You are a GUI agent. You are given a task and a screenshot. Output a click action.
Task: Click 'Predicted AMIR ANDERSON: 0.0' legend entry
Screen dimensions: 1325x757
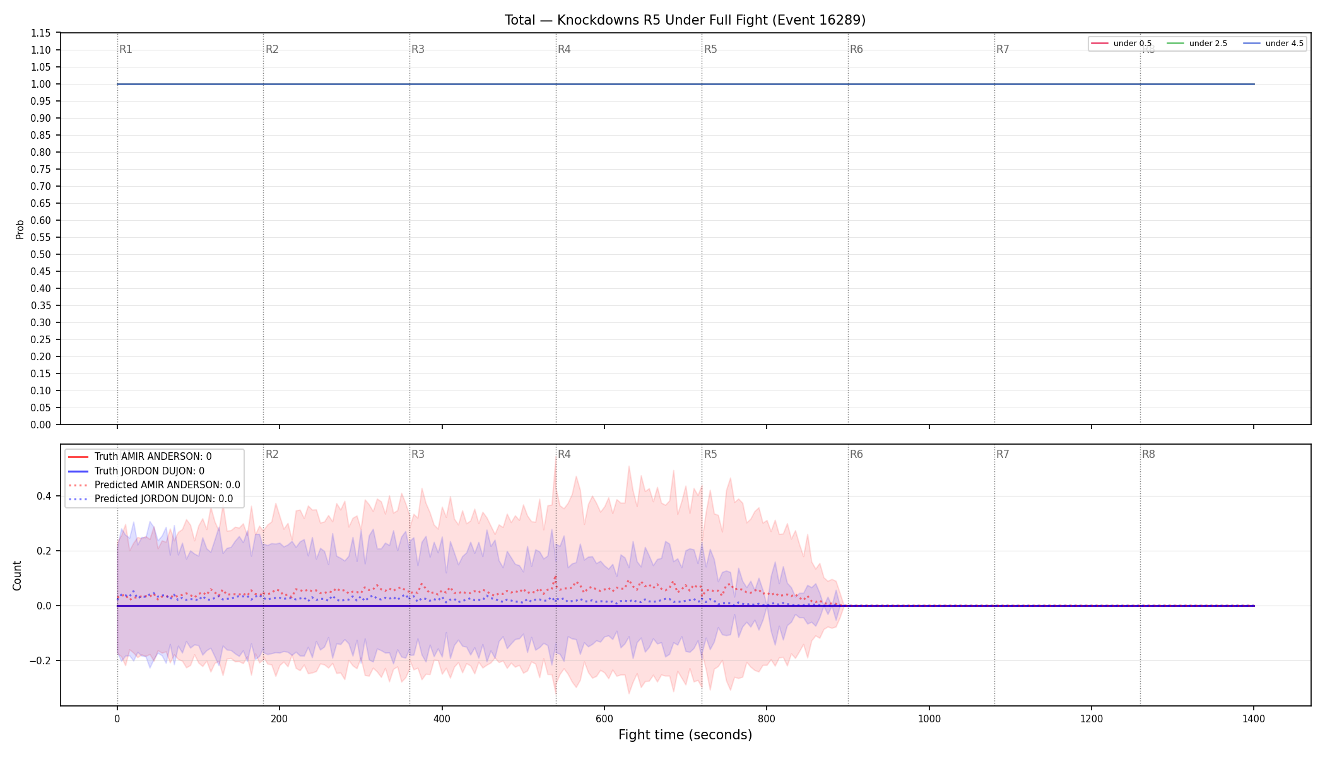[154, 485]
